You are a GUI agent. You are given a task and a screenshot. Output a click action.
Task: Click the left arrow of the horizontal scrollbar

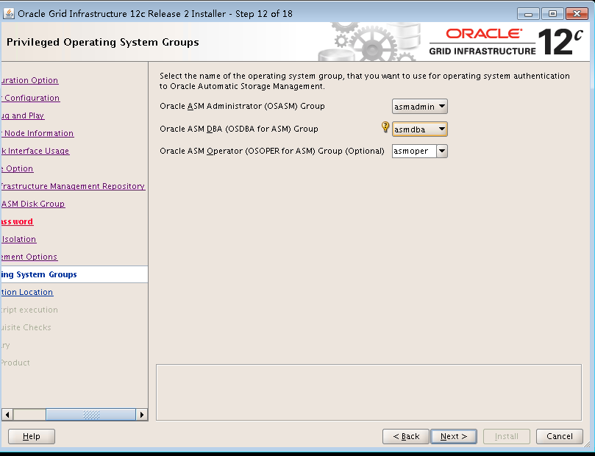pyautogui.click(x=6, y=414)
